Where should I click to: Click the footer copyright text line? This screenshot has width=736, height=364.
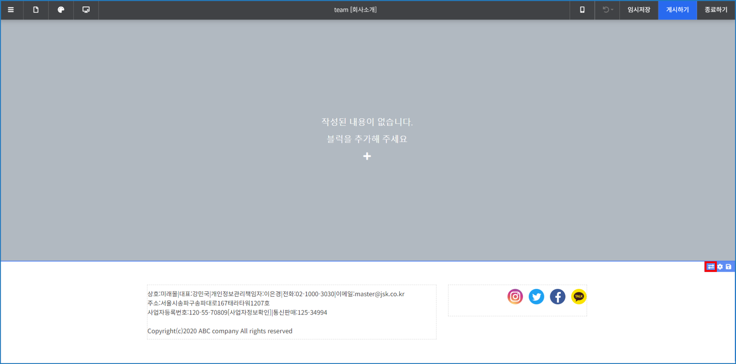[220, 331]
